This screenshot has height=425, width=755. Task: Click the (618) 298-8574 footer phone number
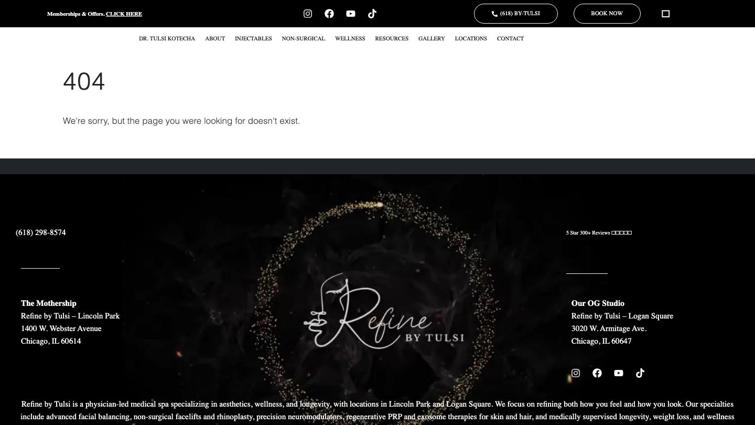[x=41, y=232]
